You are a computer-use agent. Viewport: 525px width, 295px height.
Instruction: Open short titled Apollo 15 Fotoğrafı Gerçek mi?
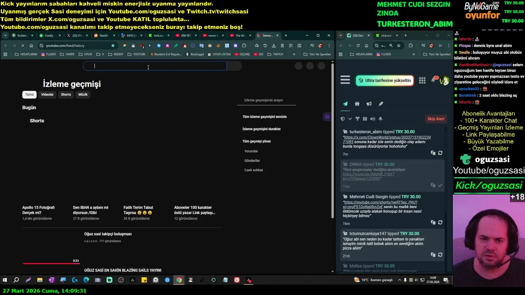pyautogui.click(x=39, y=210)
